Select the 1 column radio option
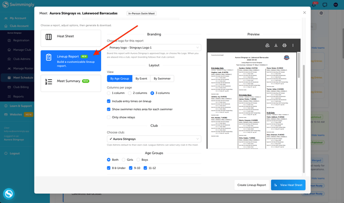 click(109, 93)
